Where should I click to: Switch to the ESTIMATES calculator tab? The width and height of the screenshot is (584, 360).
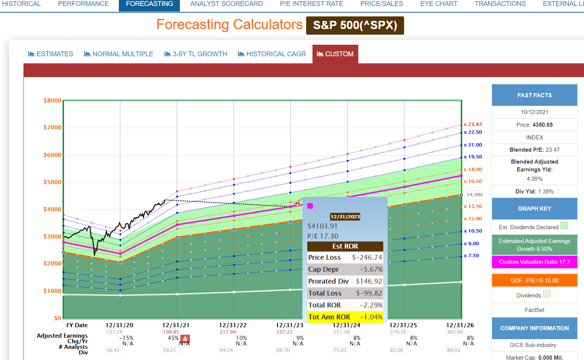coord(51,54)
